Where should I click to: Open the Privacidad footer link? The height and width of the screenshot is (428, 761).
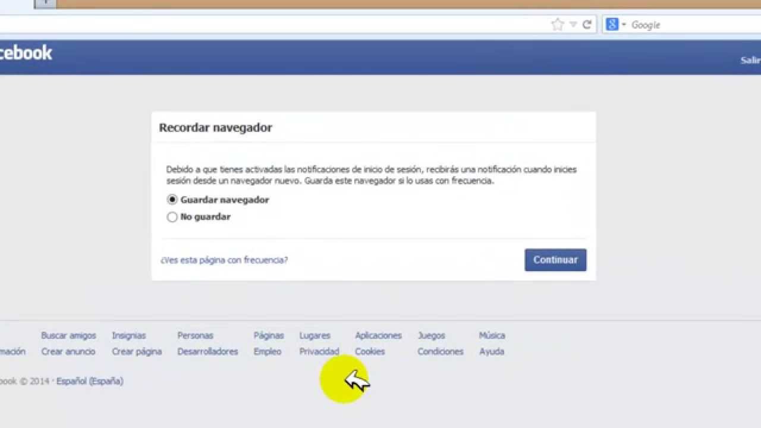click(x=319, y=351)
